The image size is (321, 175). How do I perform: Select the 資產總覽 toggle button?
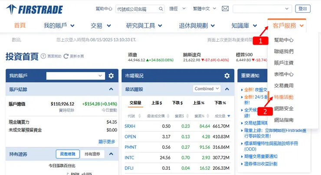(x=68, y=154)
